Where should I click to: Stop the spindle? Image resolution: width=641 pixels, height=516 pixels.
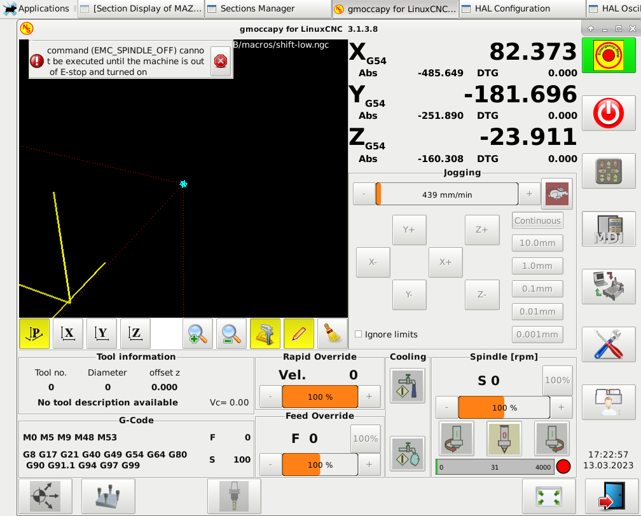point(504,438)
